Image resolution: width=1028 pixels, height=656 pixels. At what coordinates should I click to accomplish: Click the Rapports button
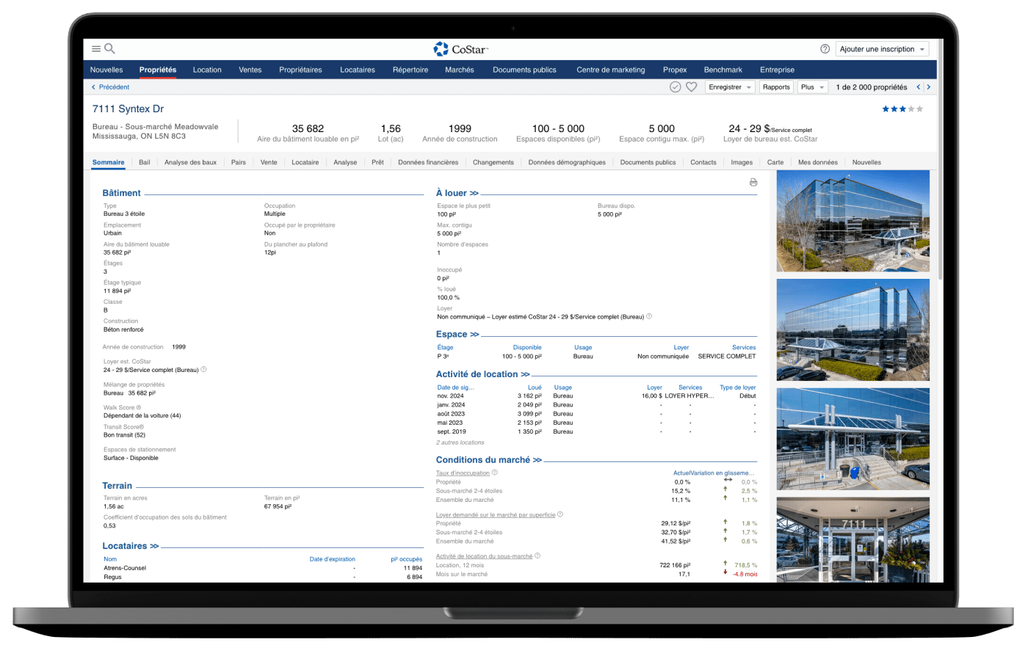tap(776, 87)
